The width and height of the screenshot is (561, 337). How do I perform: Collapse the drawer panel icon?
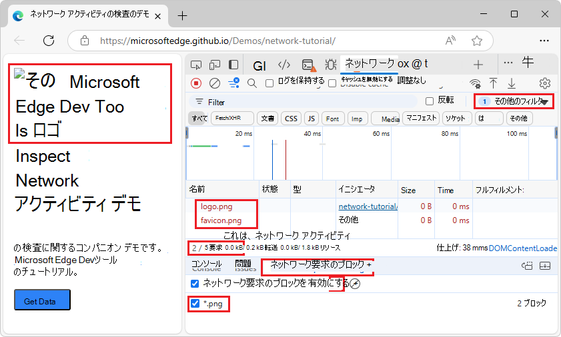point(545,266)
